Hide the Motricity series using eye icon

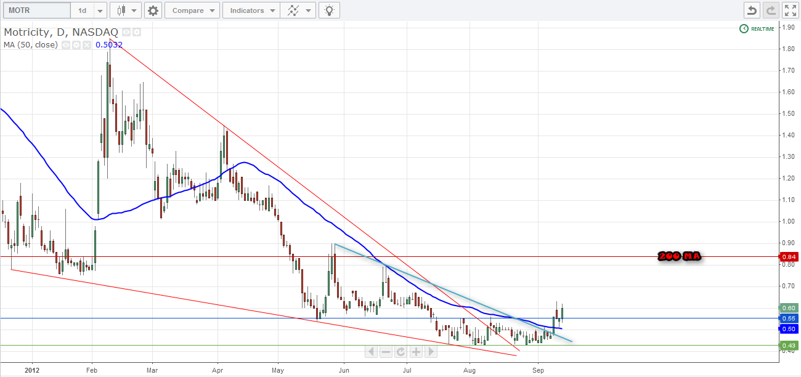tap(126, 32)
